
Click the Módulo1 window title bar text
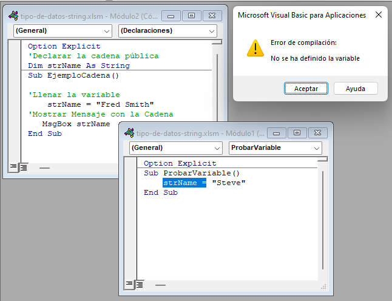point(200,134)
